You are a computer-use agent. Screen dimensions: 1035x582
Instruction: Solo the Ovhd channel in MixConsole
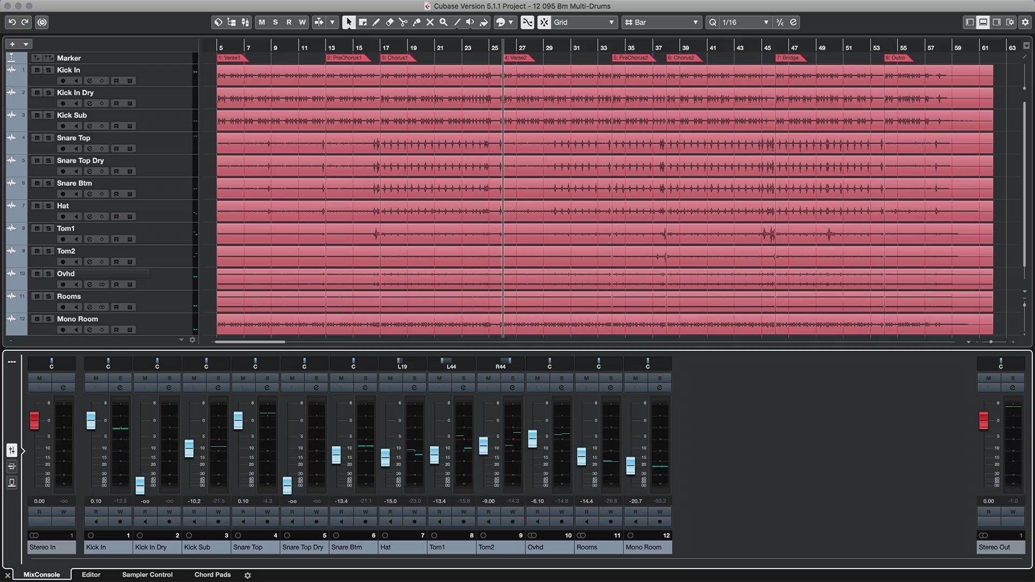coord(562,378)
